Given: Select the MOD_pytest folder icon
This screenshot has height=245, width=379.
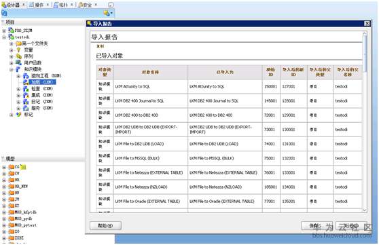Looking at the screenshot, I should 11,225.
